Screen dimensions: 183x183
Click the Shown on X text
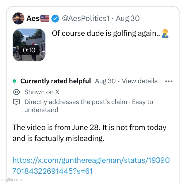click(x=42, y=92)
